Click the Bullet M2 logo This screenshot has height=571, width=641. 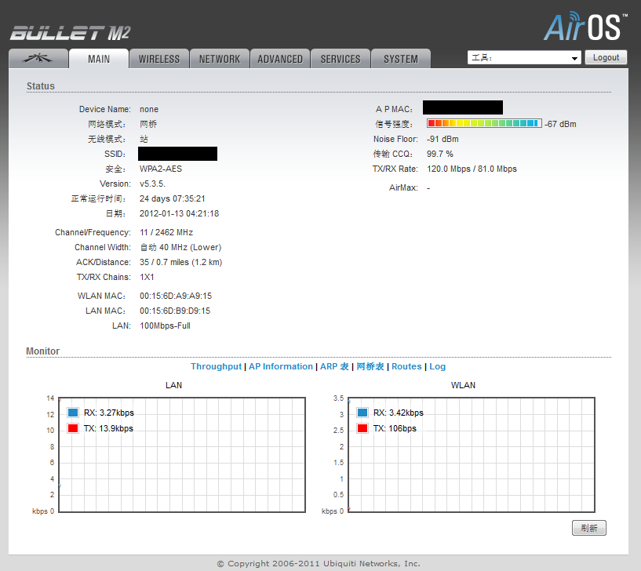pyautogui.click(x=70, y=33)
